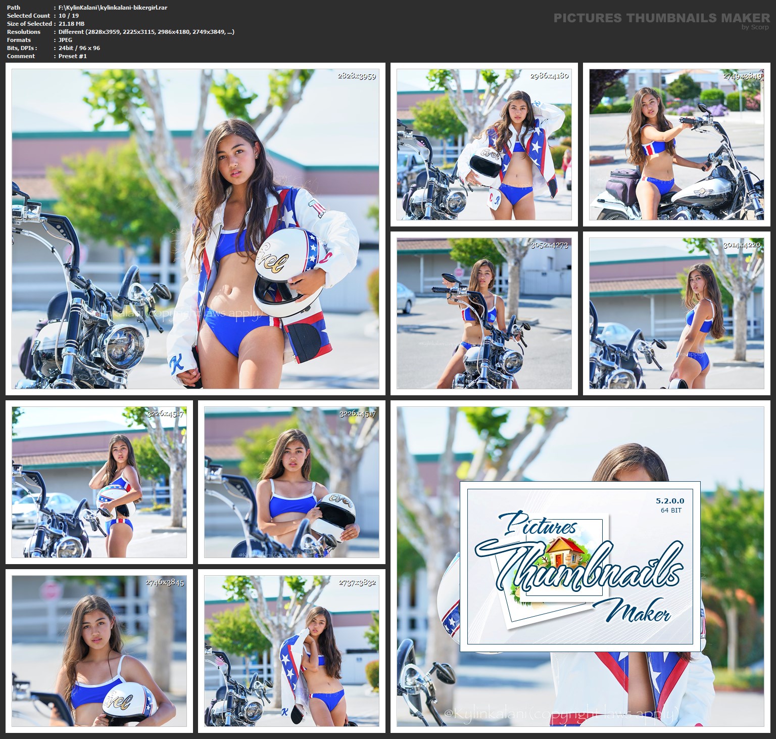Click the file path ending in bikergirl.rar
Image resolution: width=776 pixels, height=739 pixels.
pos(113,8)
